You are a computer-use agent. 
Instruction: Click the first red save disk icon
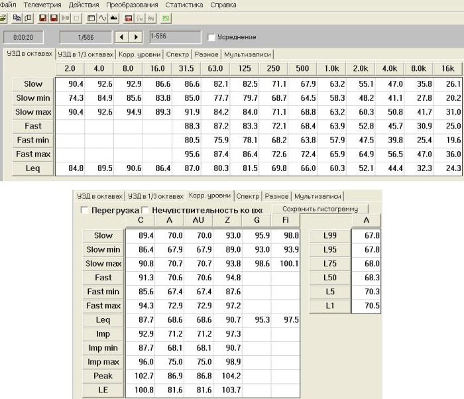click(x=43, y=18)
